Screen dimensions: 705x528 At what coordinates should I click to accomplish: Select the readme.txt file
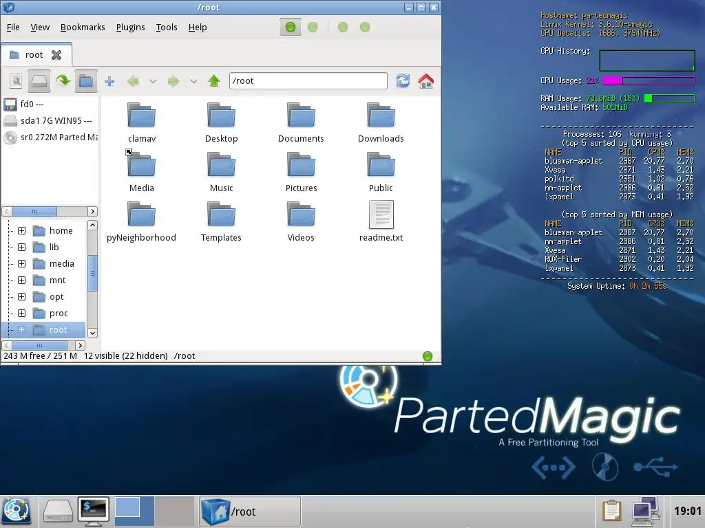pos(381,221)
